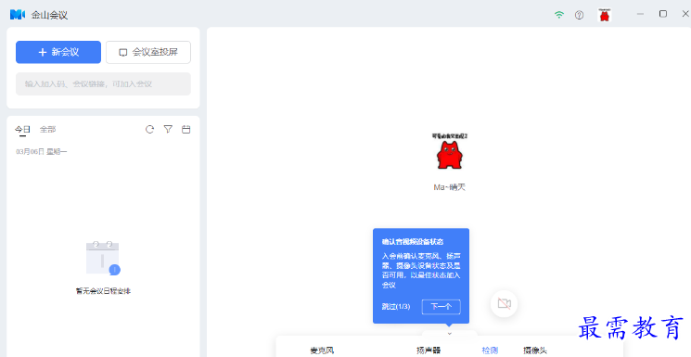Click 下一个 in the guide tooltip
The width and height of the screenshot is (691, 357).
click(441, 307)
